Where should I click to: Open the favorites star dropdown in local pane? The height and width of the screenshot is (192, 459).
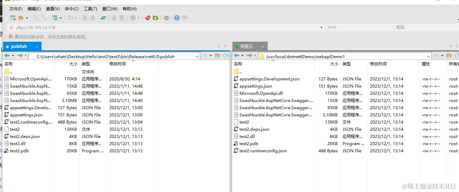210,55
